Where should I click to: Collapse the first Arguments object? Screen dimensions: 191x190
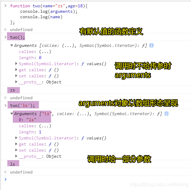(12, 45)
